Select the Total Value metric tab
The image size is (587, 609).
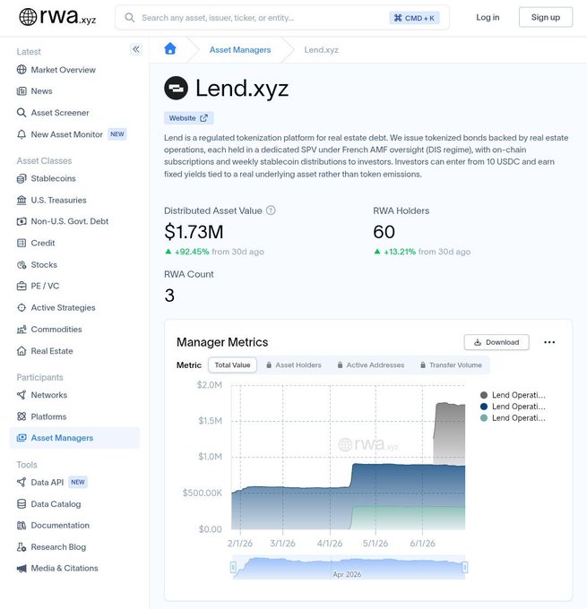coord(232,365)
